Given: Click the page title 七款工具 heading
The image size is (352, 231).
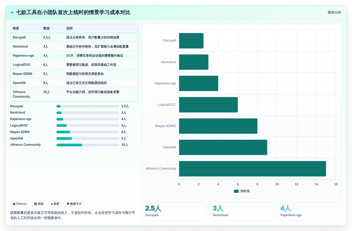Looking at the screenshot, I should coord(73,12).
